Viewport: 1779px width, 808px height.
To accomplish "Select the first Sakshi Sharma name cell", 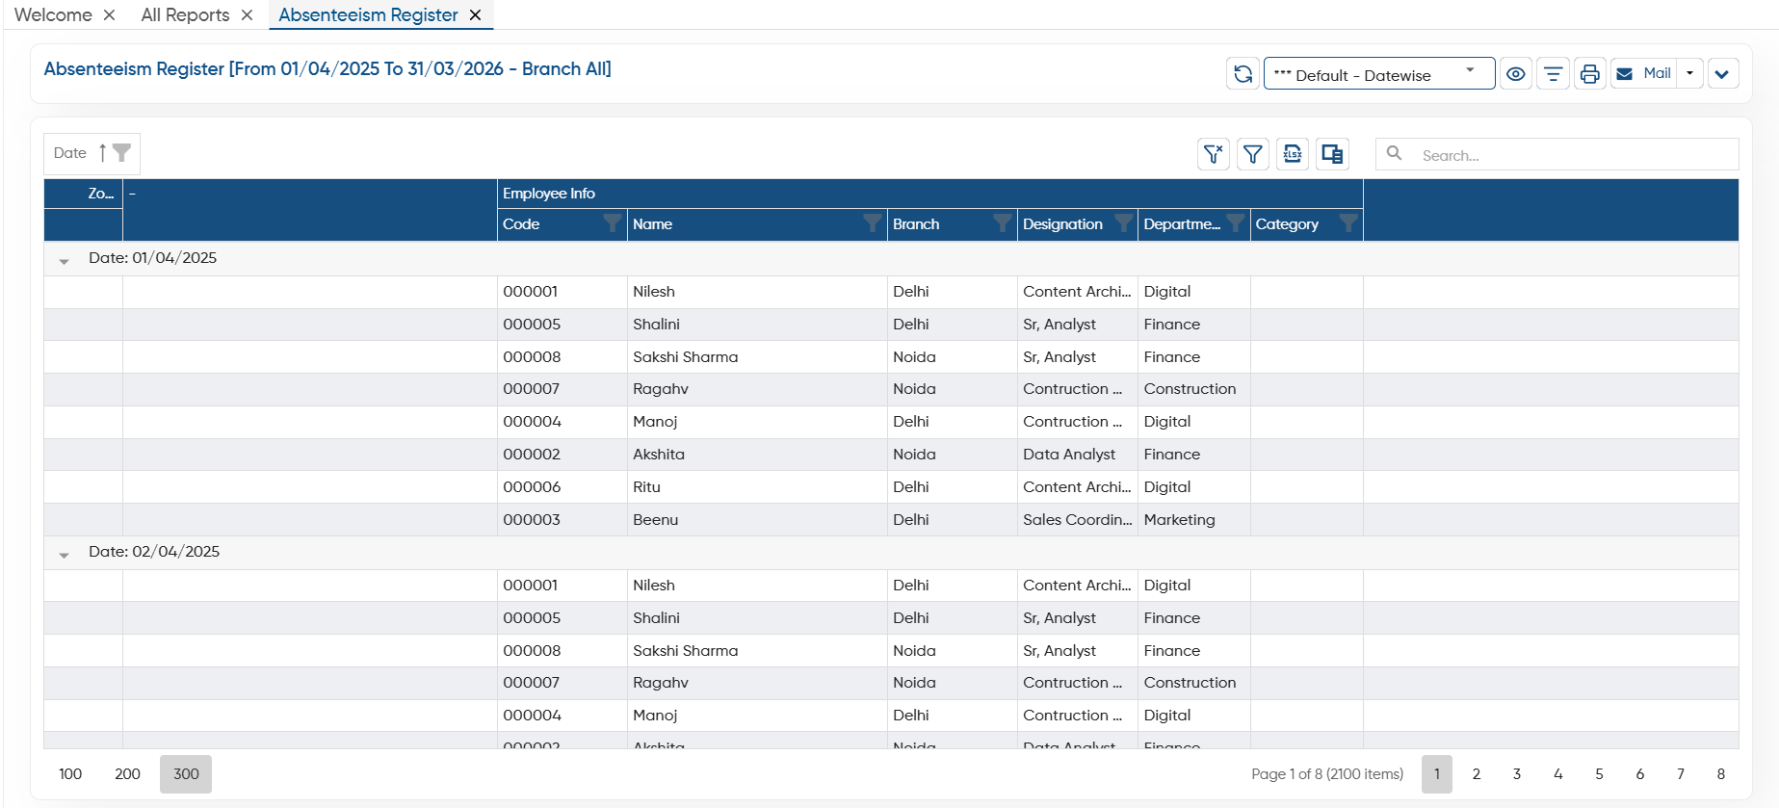I will 757,357.
